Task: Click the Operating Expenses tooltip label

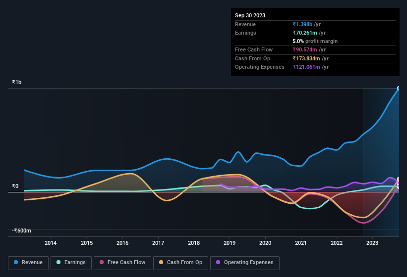Action: coord(260,67)
